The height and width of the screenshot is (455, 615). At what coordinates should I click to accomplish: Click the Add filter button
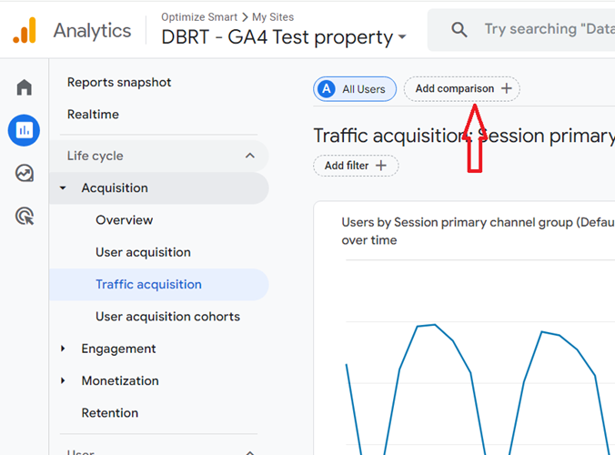(356, 166)
